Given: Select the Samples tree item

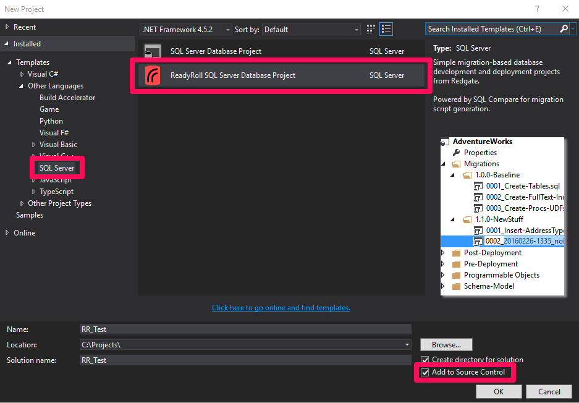Looking at the screenshot, I should (30, 215).
